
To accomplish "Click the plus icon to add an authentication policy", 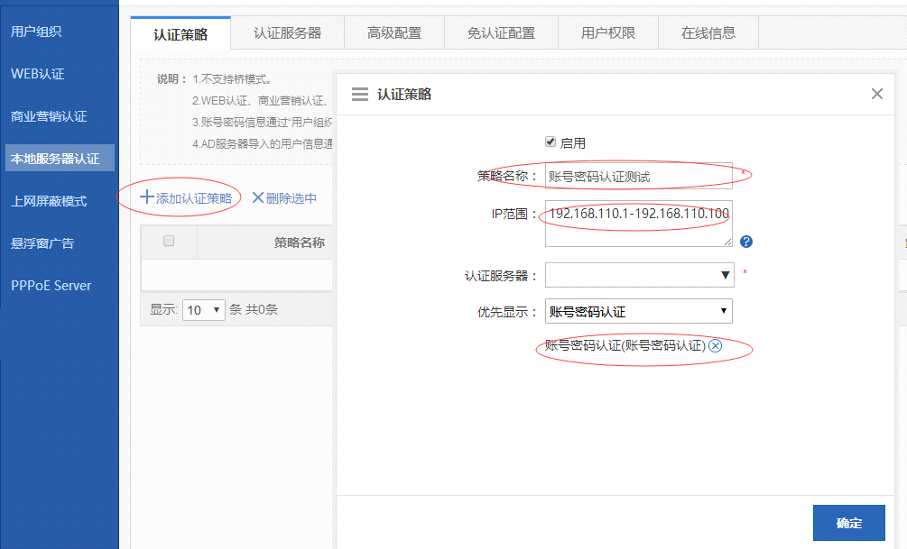I will [x=146, y=197].
